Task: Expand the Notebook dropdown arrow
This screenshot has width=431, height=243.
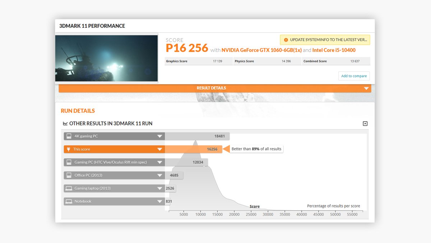Action: click(160, 201)
